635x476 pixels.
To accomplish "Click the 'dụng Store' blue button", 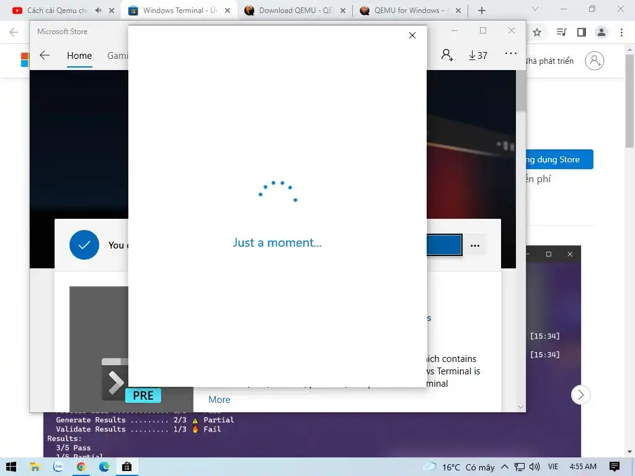I will tap(560, 159).
